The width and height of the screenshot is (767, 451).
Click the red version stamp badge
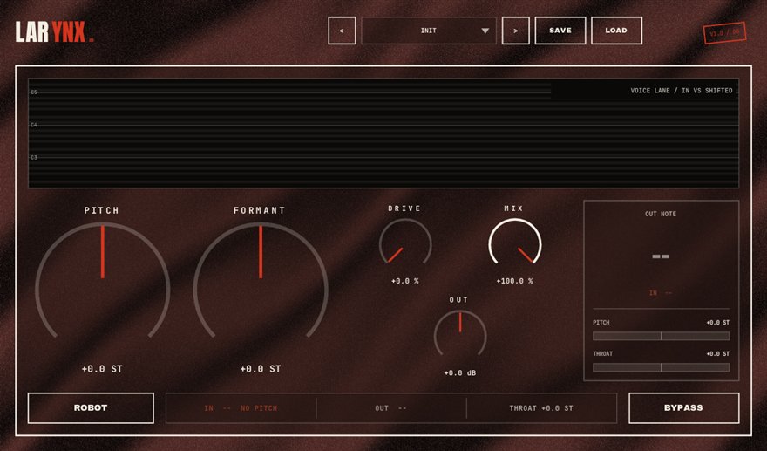[724, 33]
